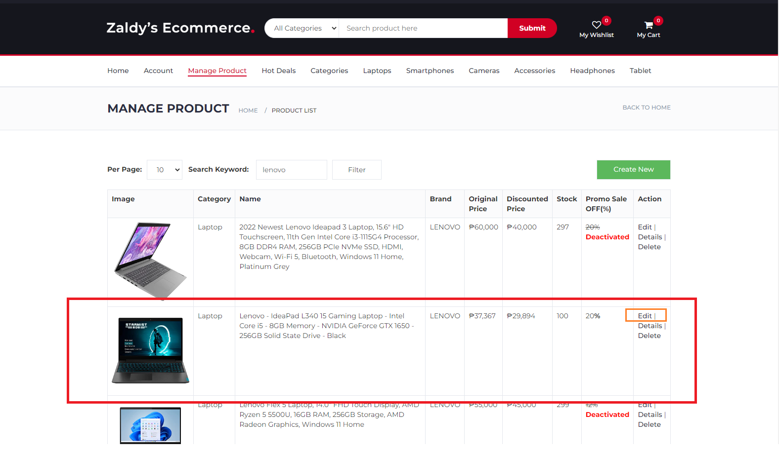
Task: View Details of the Ideapad 3 product
Action: pos(650,237)
